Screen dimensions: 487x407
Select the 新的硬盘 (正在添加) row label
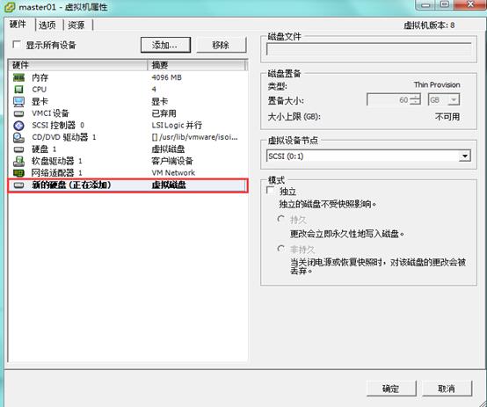(72, 185)
